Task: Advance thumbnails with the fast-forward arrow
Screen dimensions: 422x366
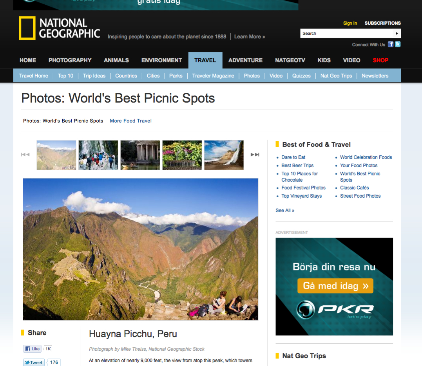Action: coord(255,155)
